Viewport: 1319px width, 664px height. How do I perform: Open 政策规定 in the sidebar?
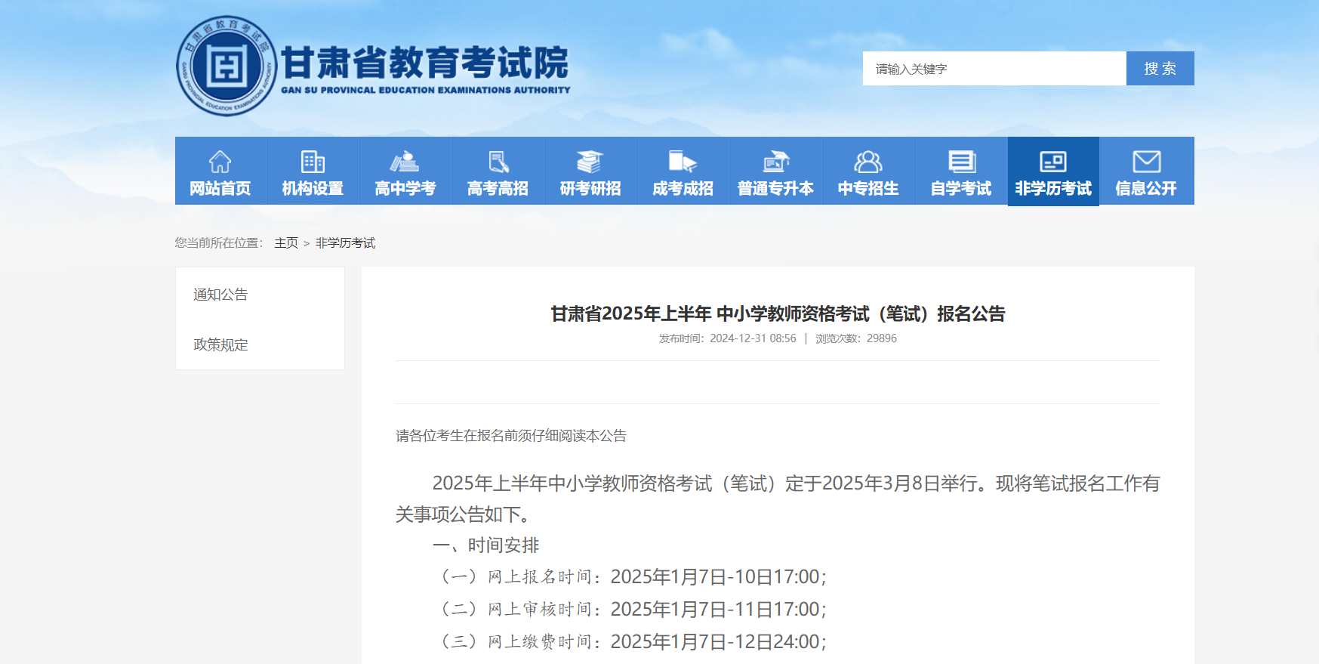220,344
